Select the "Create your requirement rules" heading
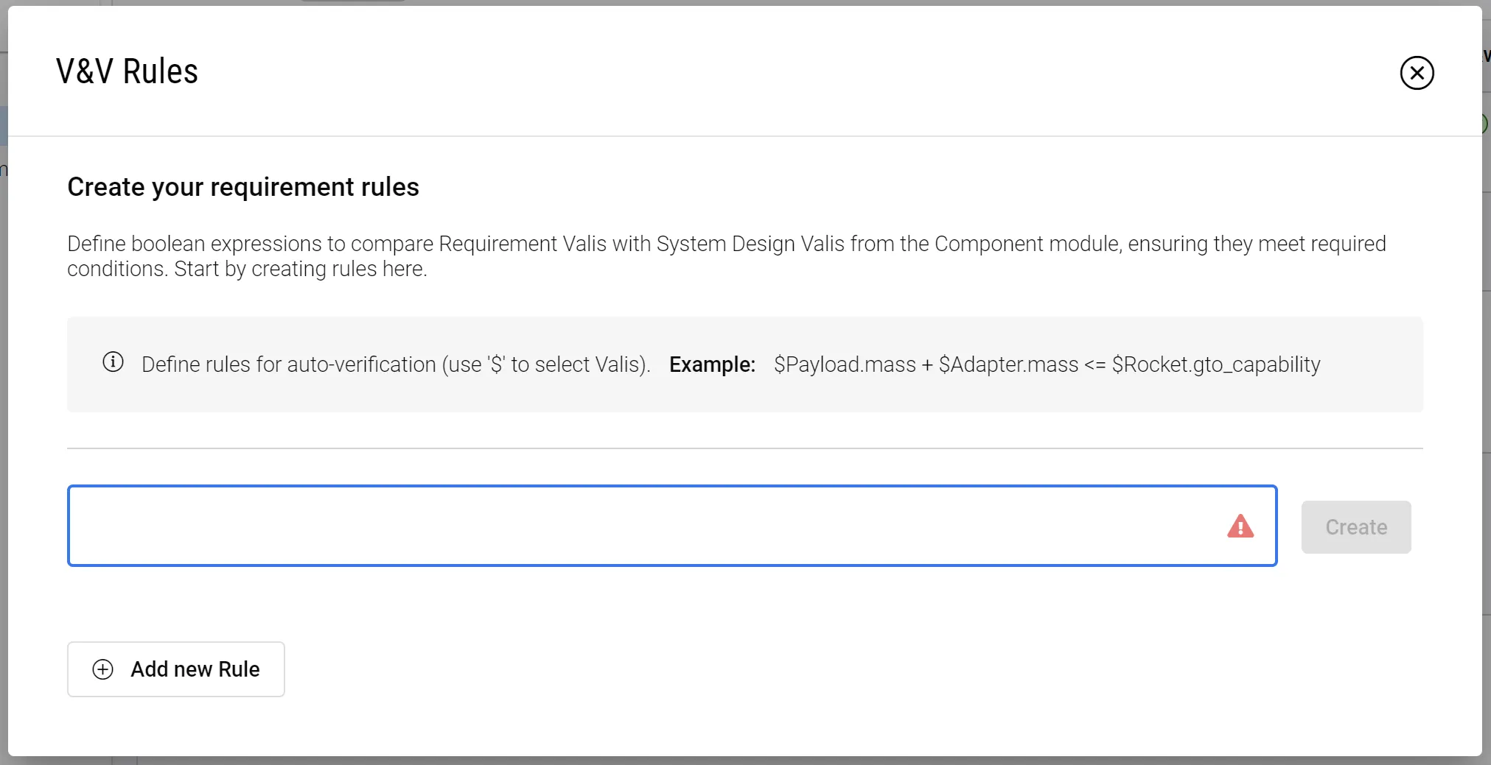 pos(243,187)
